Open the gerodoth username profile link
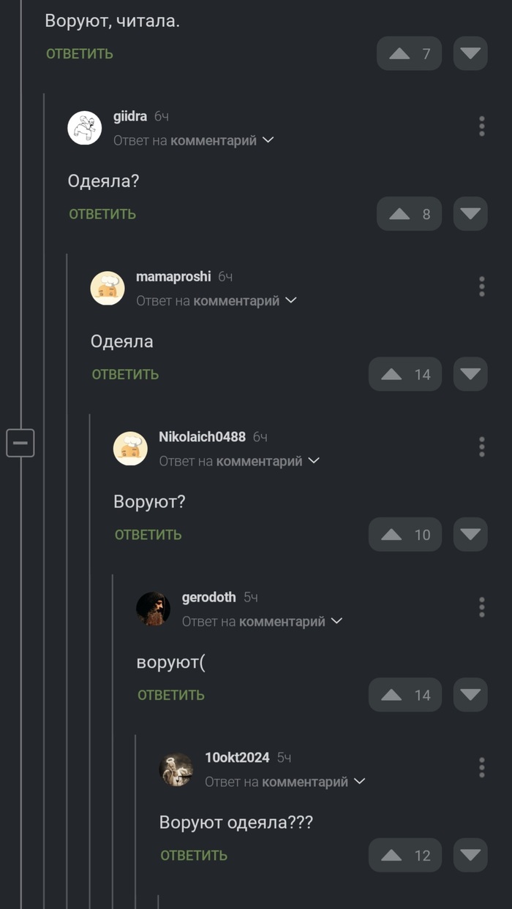This screenshot has width=512, height=909. point(208,597)
